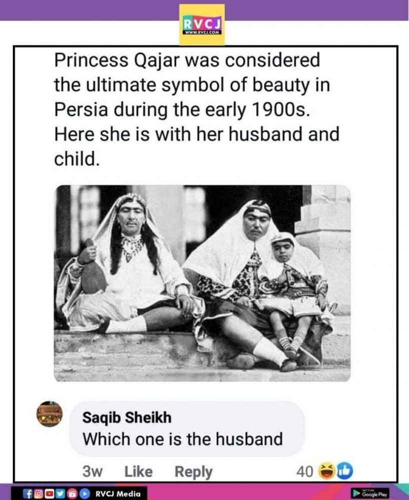This screenshot has width=409, height=500.
Task: Open the Twitter bird icon
Action: pyautogui.click(x=60, y=493)
